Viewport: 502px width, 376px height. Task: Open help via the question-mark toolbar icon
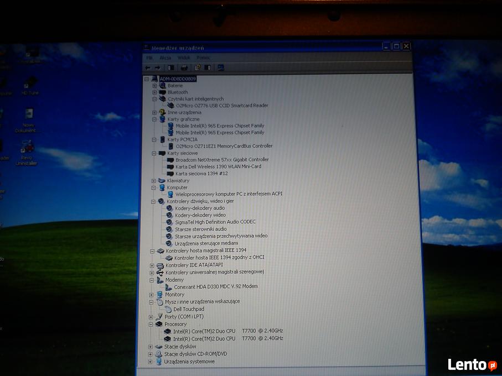click(198, 67)
